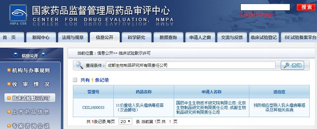Viewport: 317px width, 129px height.
Task: Open the English Page link
Action: point(256,15)
